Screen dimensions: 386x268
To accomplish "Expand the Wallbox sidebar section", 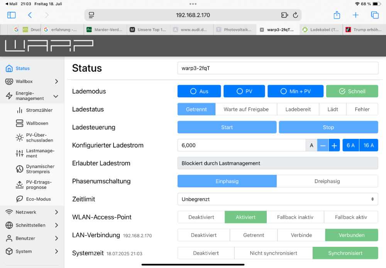I will point(56,81).
